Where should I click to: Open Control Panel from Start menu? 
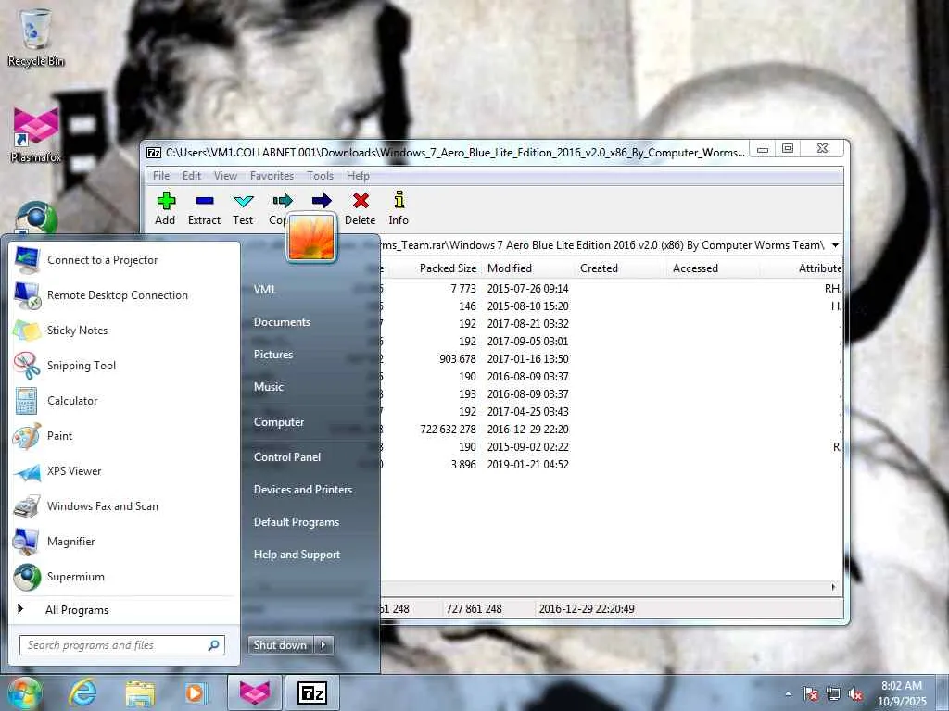tap(287, 457)
